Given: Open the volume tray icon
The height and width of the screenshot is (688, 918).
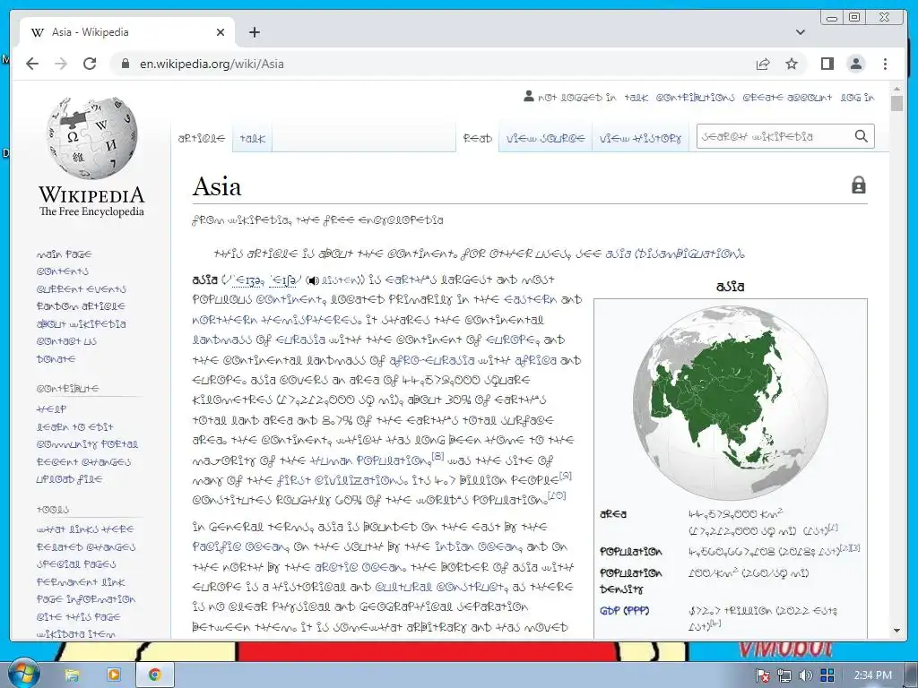Looking at the screenshot, I should (x=806, y=675).
